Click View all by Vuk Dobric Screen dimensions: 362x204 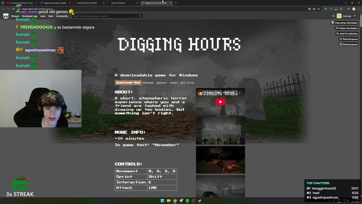pyautogui.click(x=344, y=23)
